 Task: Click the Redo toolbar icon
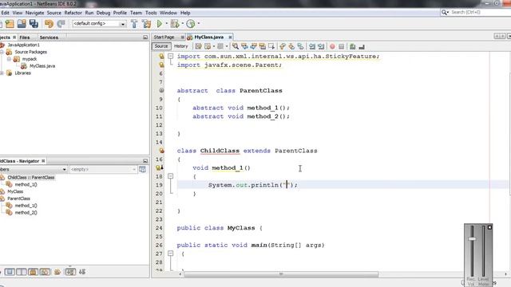tap(61, 24)
